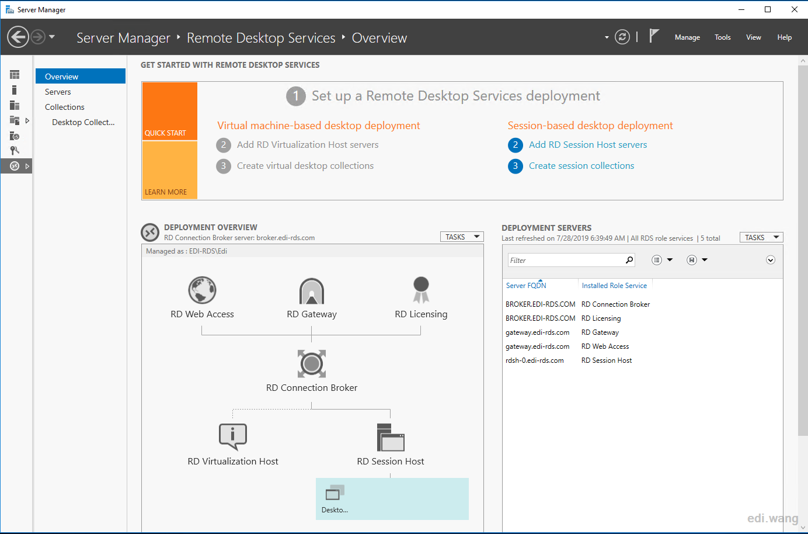808x534 pixels.
Task: Open the key-shaped Network Policy sidebar icon
Action: [15, 151]
